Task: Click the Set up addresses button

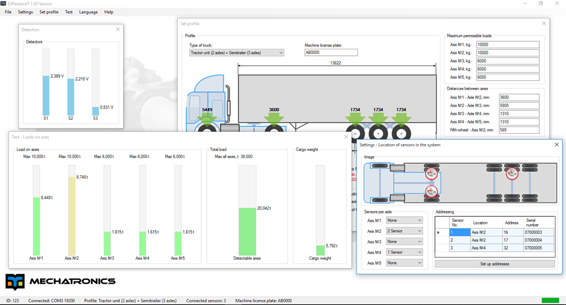Action: tap(494, 264)
